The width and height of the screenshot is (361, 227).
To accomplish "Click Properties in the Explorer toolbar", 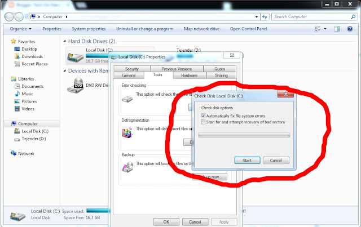I will 52,29.
